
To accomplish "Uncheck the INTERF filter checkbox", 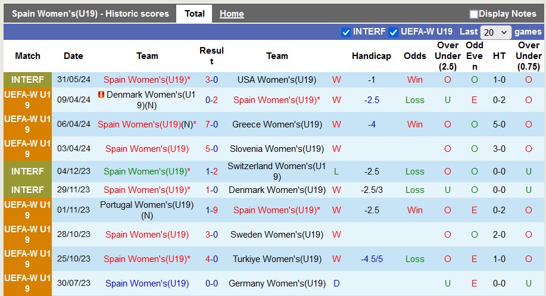I will 346,32.
